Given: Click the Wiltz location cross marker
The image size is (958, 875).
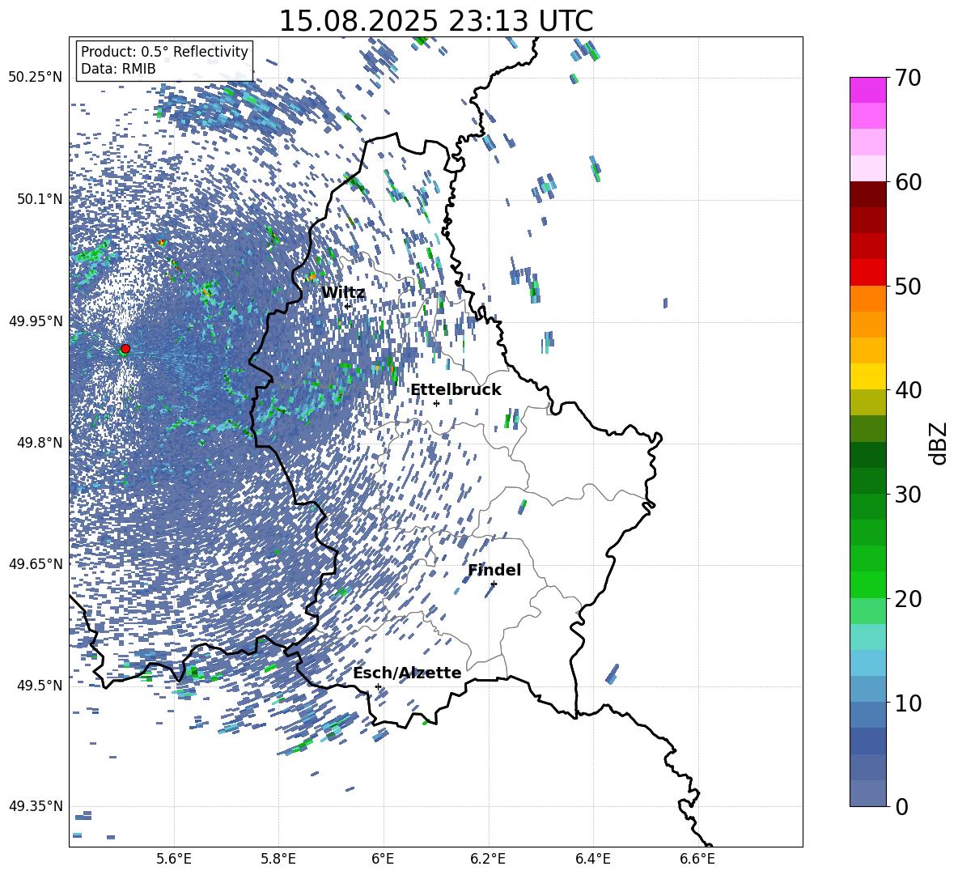Looking at the screenshot, I should pos(347,306).
